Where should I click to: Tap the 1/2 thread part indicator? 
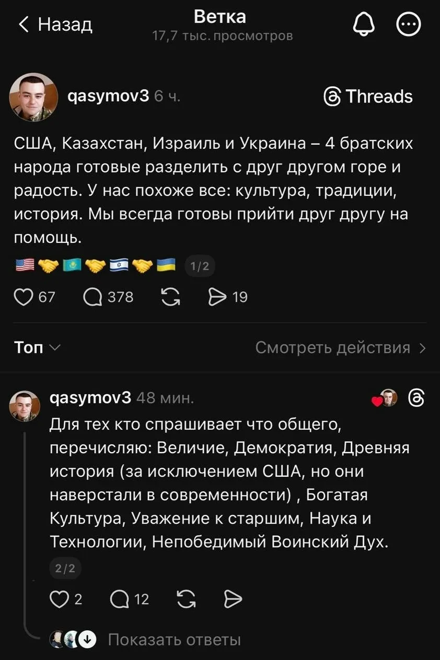point(200,267)
